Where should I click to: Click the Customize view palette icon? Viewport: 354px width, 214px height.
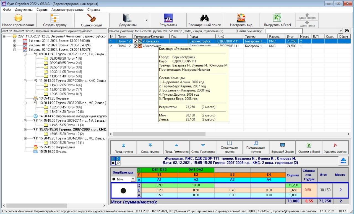pyautogui.click(x=241, y=18)
